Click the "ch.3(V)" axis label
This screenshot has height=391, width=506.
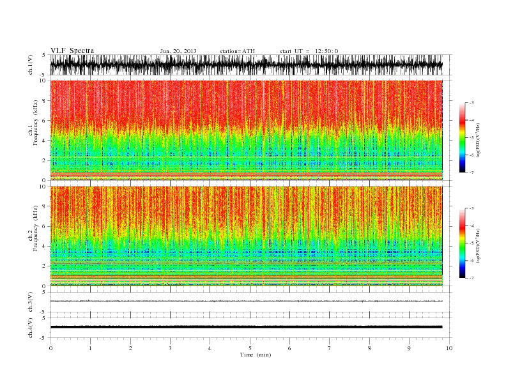coord(31,302)
